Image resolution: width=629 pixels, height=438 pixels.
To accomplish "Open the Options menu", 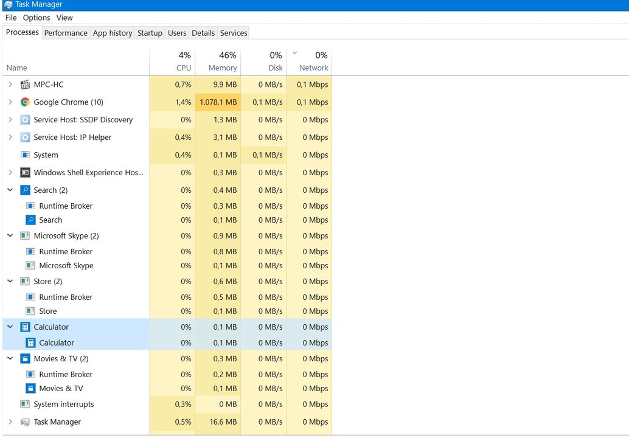I will pyautogui.click(x=36, y=18).
